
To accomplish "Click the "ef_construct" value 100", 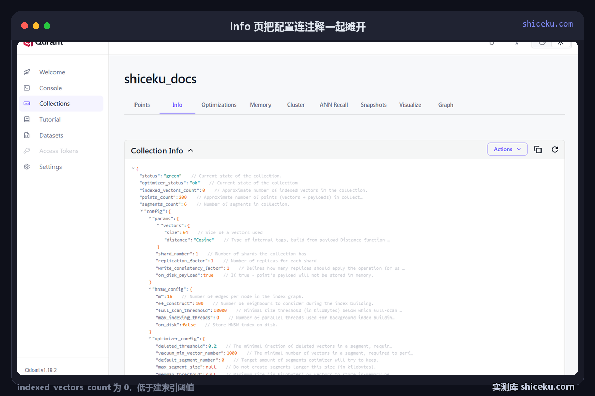I will point(199,303).
